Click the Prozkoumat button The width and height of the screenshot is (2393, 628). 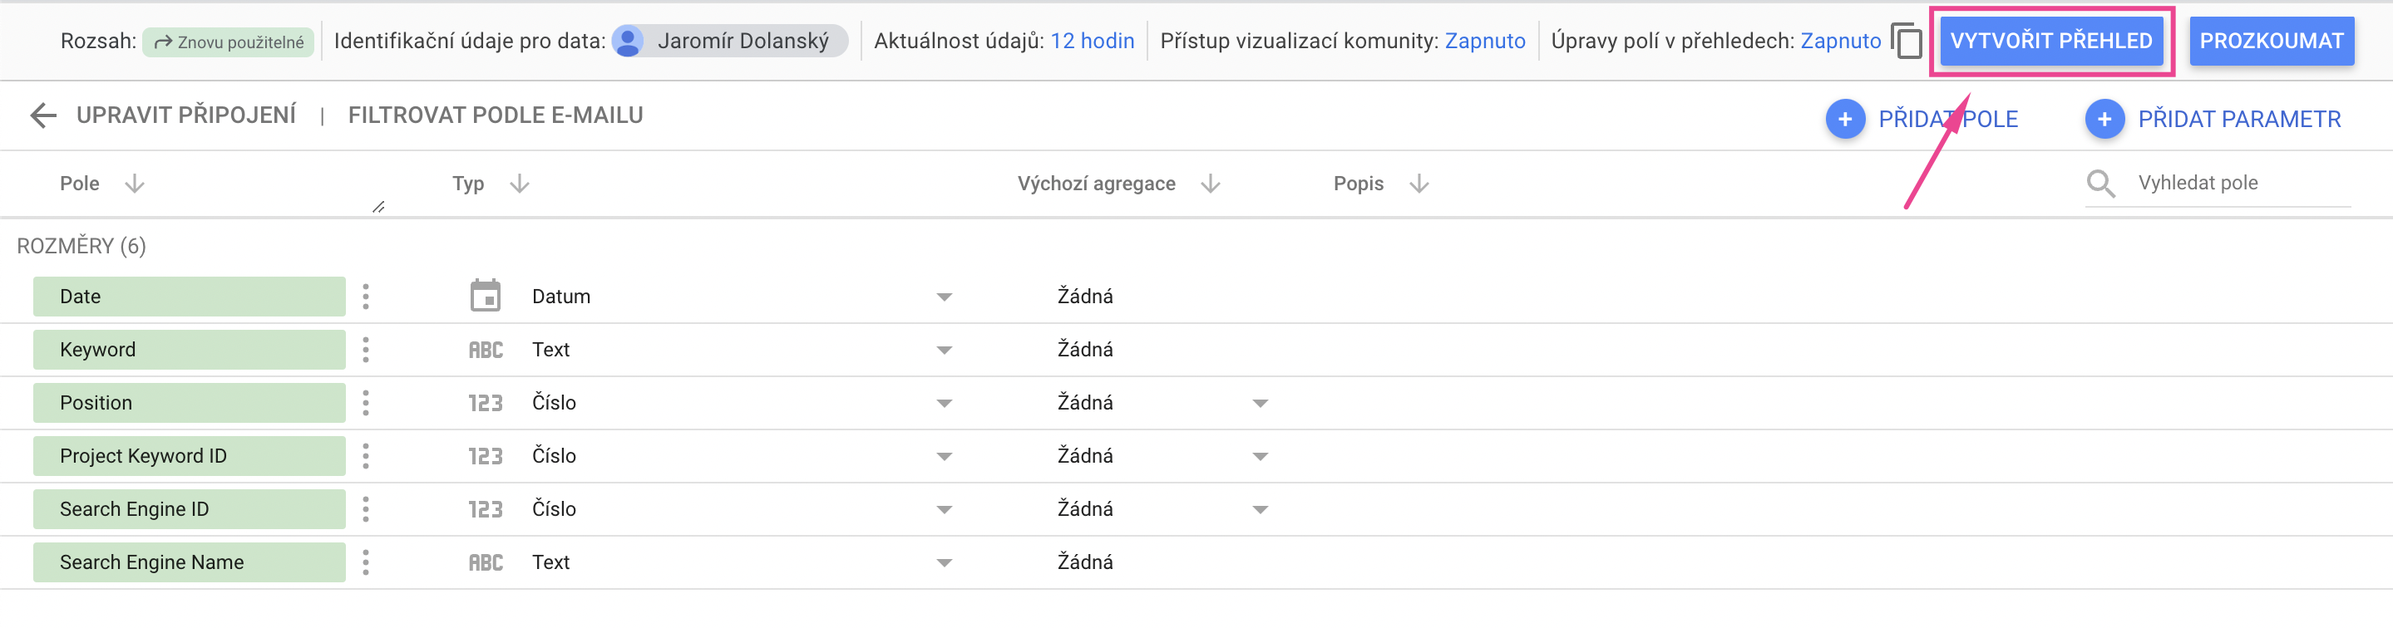2272,41
